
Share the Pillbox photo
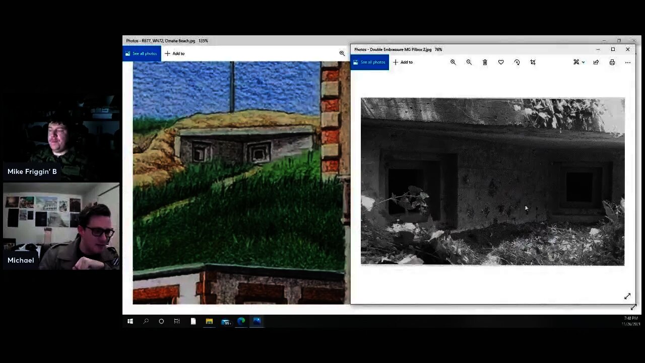click(596, 62)
